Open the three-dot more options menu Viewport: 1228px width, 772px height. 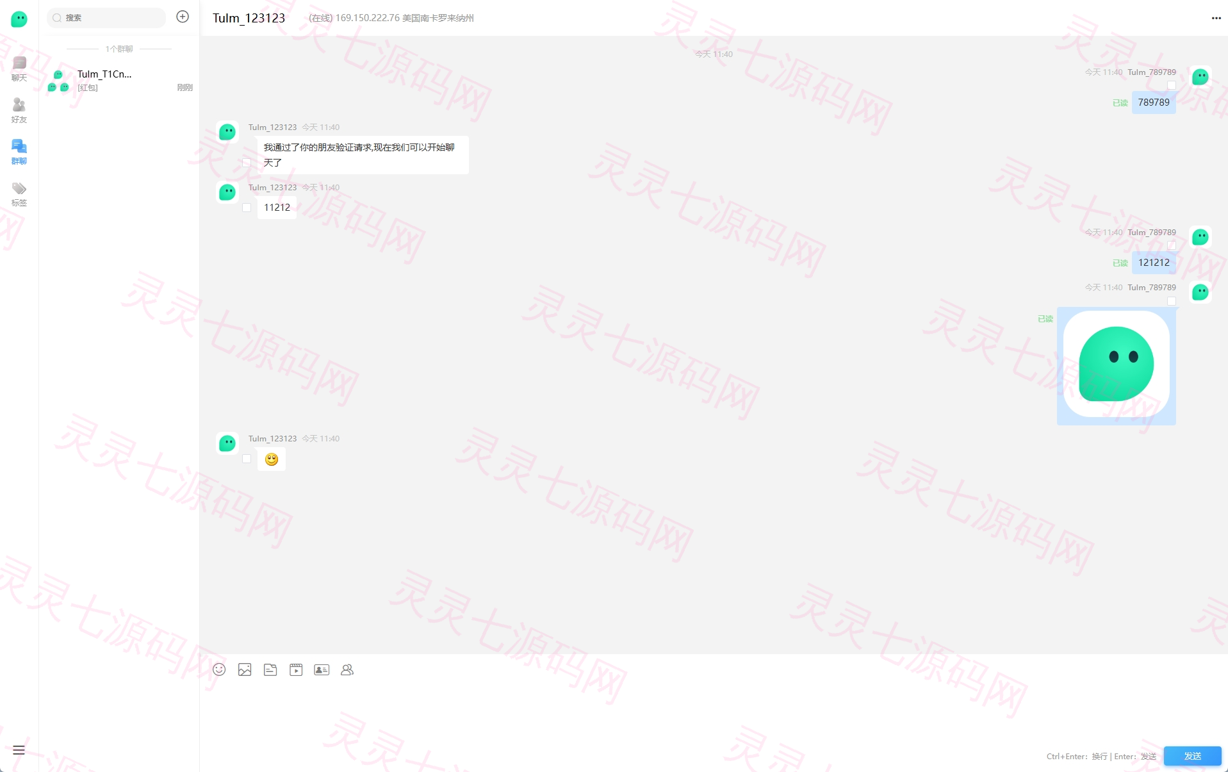click(x=1216, y=18)
